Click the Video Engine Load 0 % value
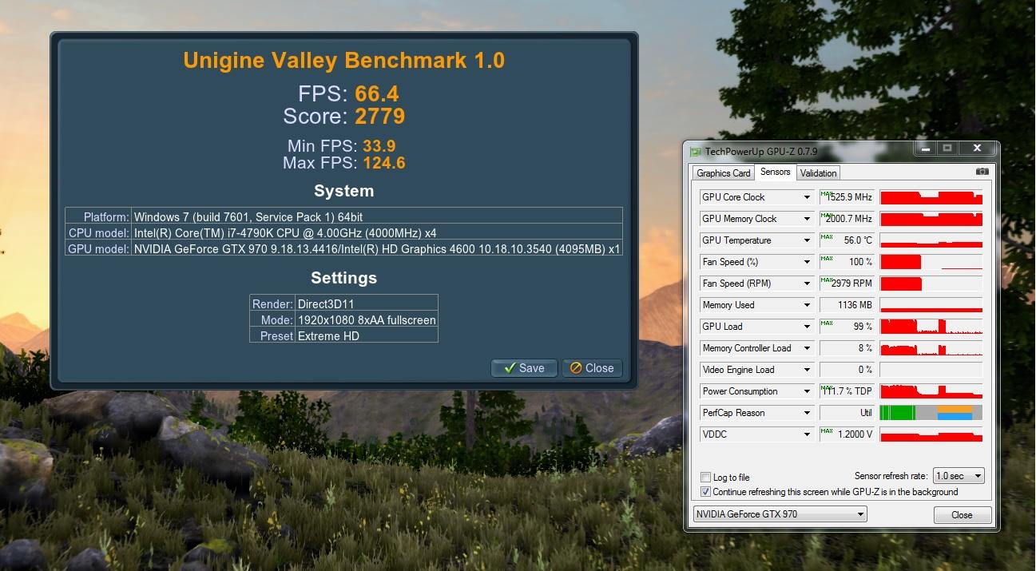Image resolution: width=1036 pixels, height=571 pixels. (x=847, y=370)
